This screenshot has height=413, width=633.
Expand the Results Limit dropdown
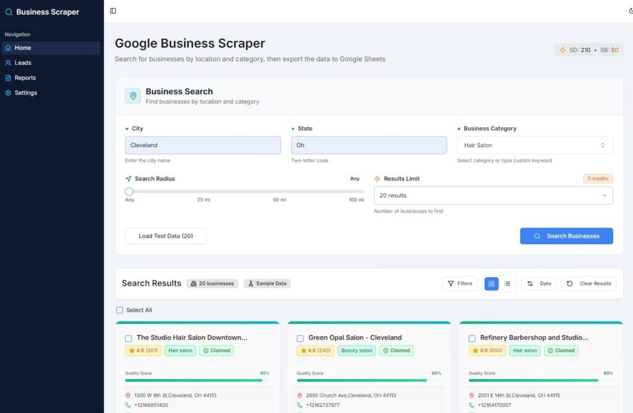[493, 195]
